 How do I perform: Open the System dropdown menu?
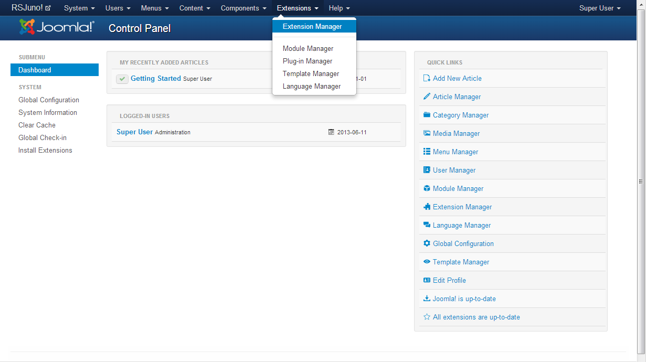coord(79,8)
